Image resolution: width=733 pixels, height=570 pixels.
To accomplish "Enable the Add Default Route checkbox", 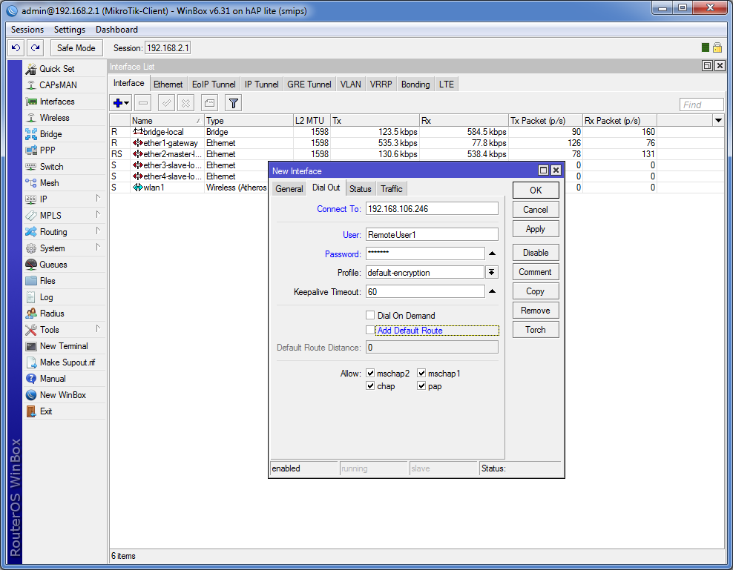I will point(371,330).
